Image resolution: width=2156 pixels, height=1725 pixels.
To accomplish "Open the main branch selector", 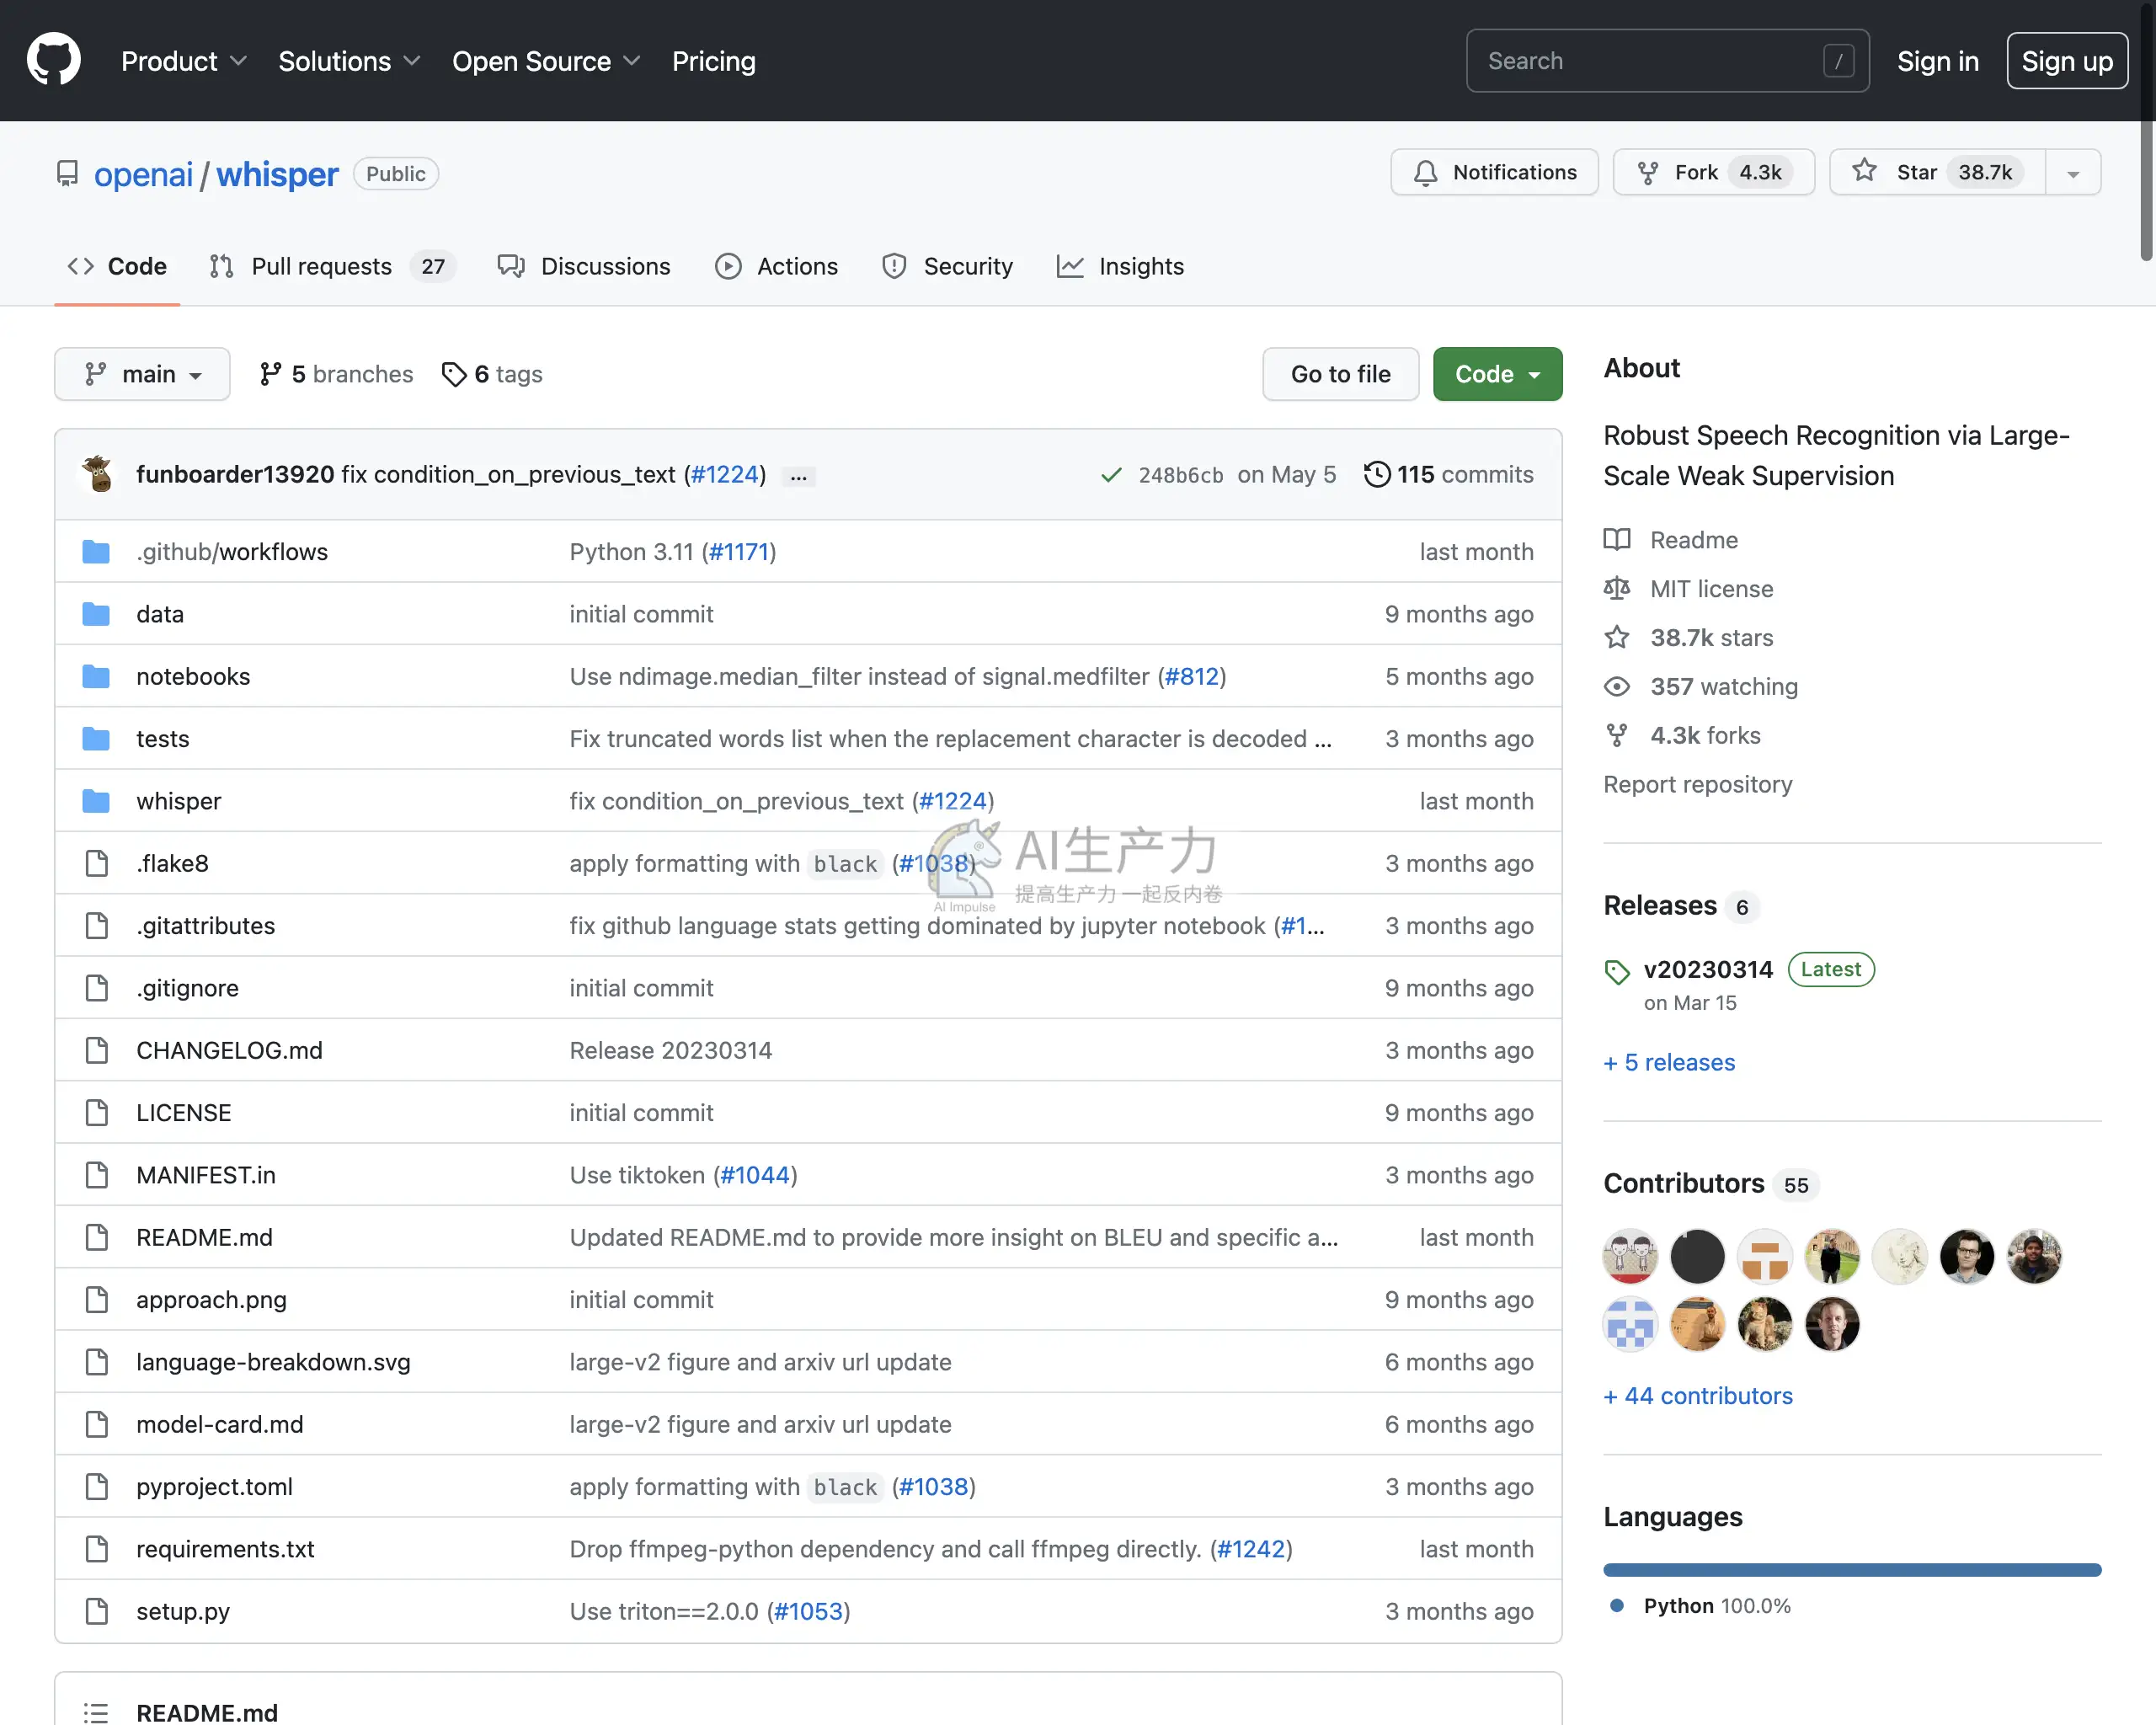I will [142, 374].
